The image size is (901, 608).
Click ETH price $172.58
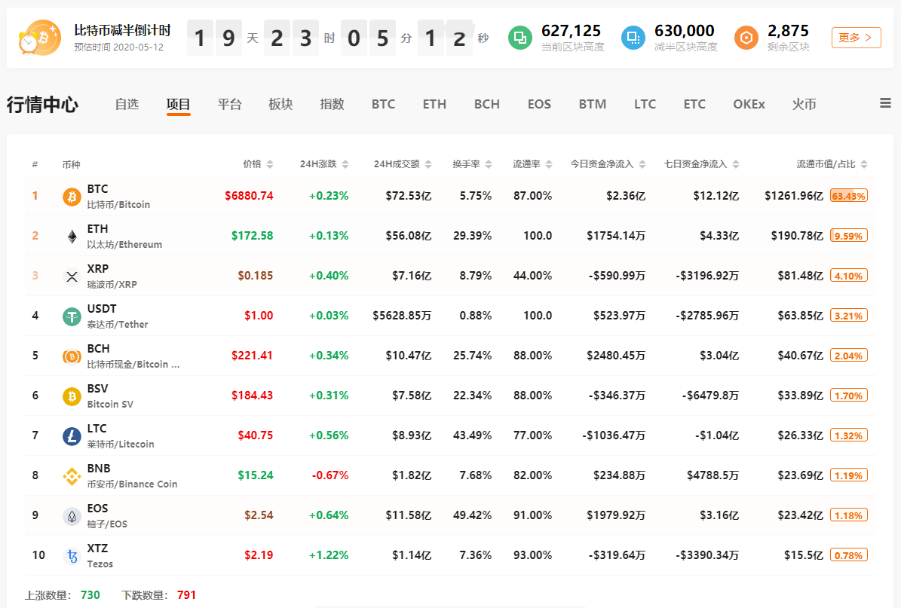click(x=253, y=236)
